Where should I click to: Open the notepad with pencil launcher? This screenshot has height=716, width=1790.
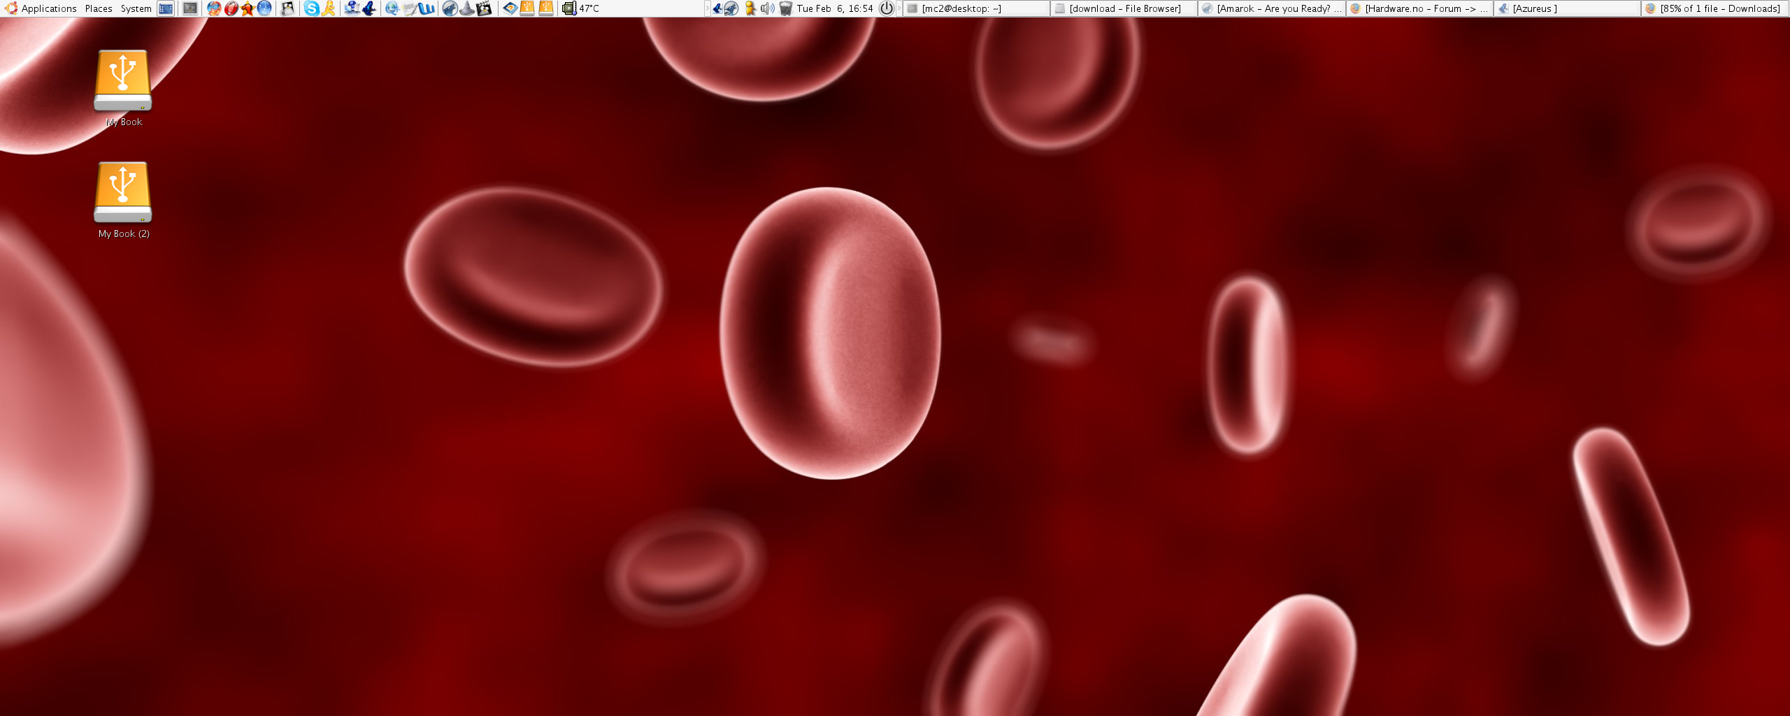coord(410,8)
